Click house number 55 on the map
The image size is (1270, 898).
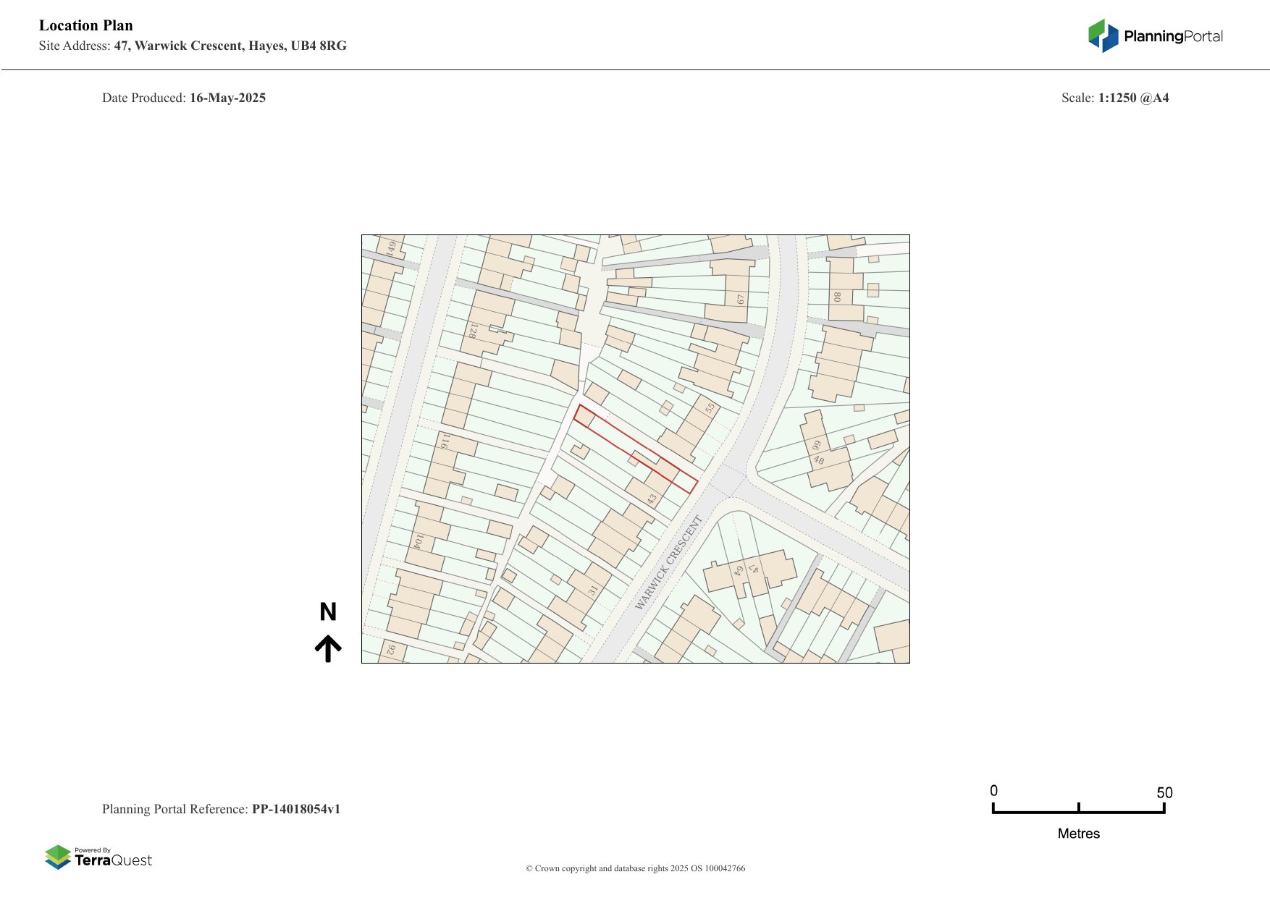coord(710,408)
